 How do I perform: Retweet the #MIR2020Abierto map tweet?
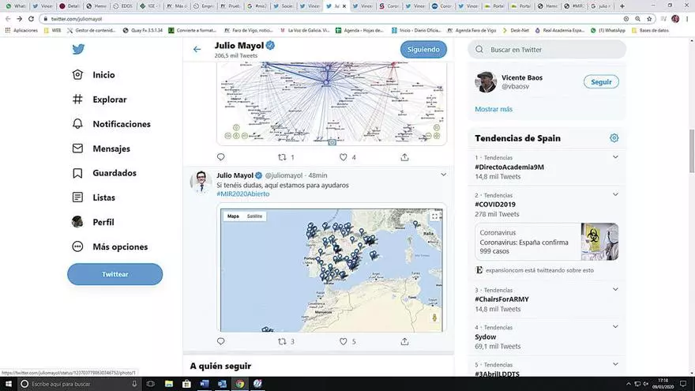pyautogui.click(x=282, y=341)
